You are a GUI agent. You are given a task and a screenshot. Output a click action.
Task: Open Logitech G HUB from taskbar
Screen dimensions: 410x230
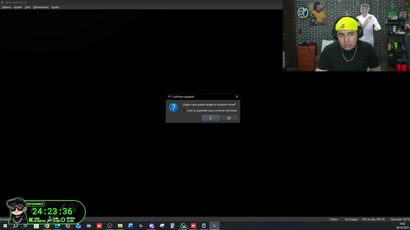(141, 226)
